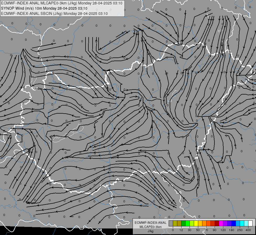
Task: Click the bright cyan legend swatch
Action: (x=242, y=223)
